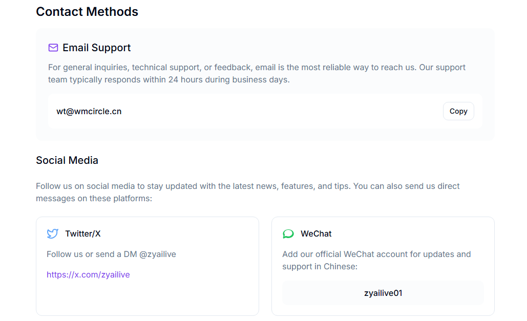Click the email support description paragraph
Viewport: 527px width, 321px height.
click(256, 74)
